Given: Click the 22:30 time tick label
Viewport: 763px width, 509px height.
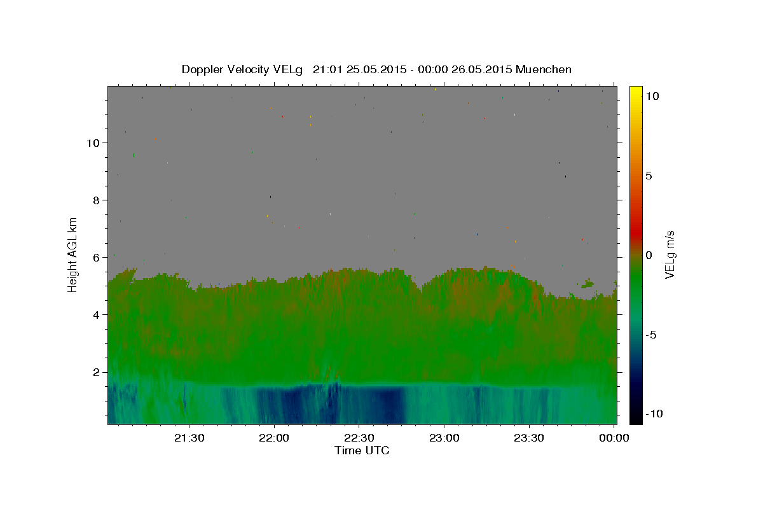Looking at the screenshot, I should tap(359, 438).
